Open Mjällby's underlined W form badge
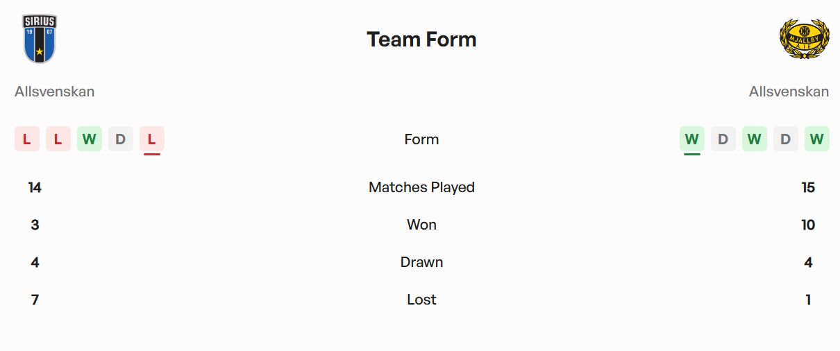The width and height of the screenshot is (840, 351). (x=692, y=139)
